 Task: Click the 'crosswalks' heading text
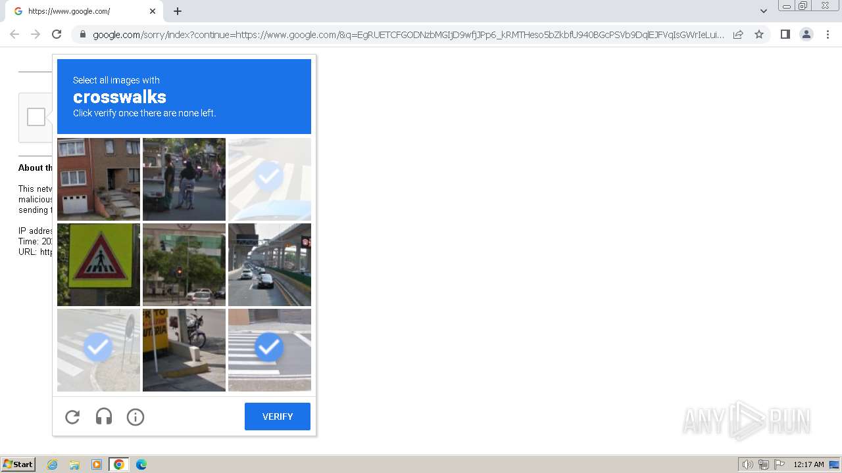(120, 97)
